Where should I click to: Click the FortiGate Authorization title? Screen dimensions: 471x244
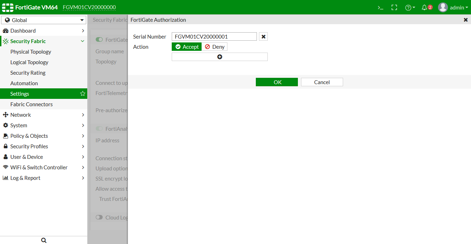coord(158,20)
